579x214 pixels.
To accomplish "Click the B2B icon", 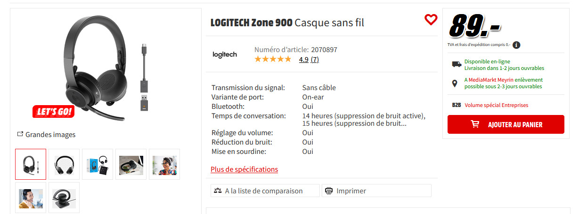I will 456,105.
